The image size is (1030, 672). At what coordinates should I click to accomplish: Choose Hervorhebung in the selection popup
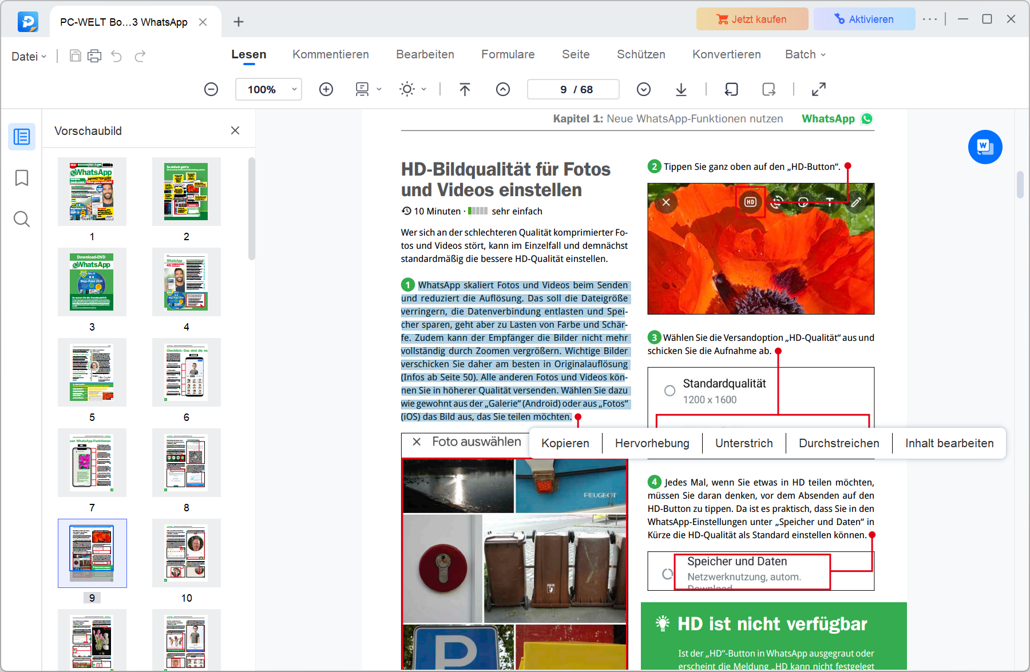point(652,443)
